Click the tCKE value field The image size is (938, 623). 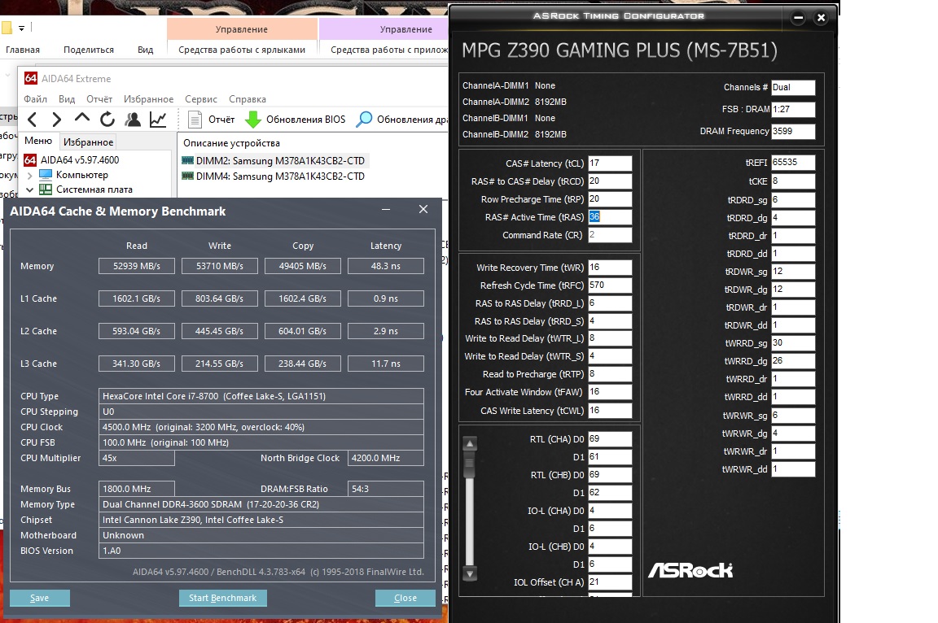[792, 181]
